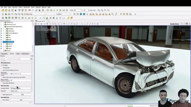The width and height of the screenshot is (191, 107).
Task: Switch to the Properties tab
Action: tap(4, 54)
